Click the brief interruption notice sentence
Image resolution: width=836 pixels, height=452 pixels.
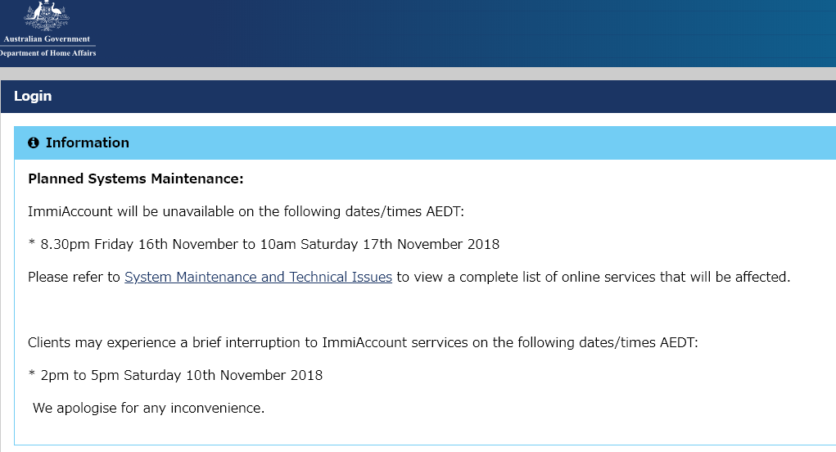click(363, 342)
